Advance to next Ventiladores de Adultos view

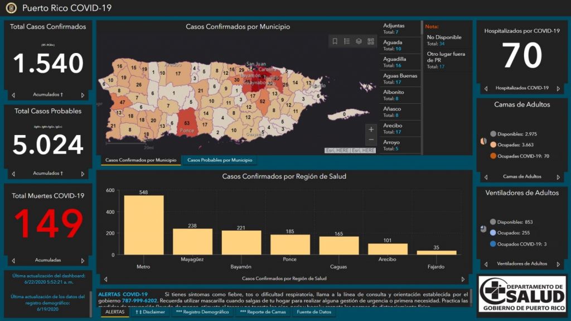point(558,264)
